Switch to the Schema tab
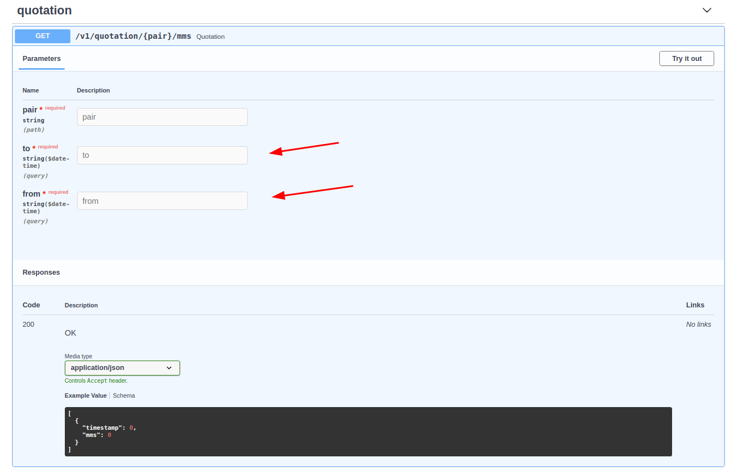 tap(124, 395)
